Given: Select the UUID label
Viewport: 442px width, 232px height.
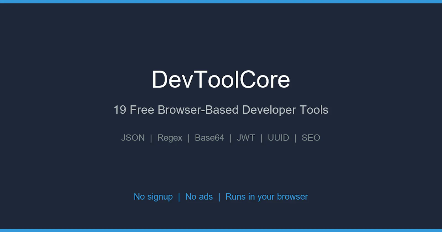Looking at the screenshot, I should click(x=278, y=138).
